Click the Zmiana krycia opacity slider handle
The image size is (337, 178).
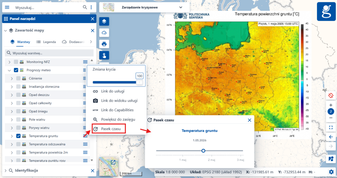pos(140,82)
